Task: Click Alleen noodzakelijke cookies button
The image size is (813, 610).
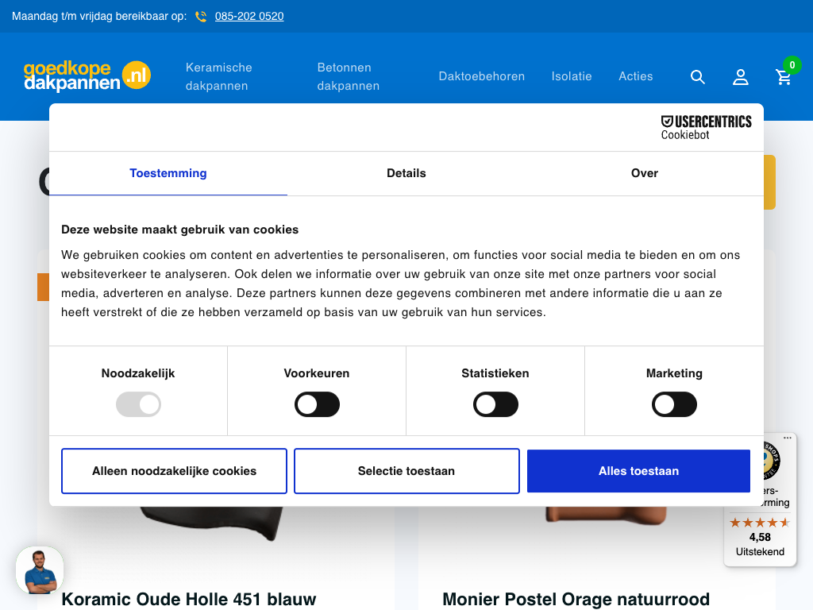Action: [174, 471]
